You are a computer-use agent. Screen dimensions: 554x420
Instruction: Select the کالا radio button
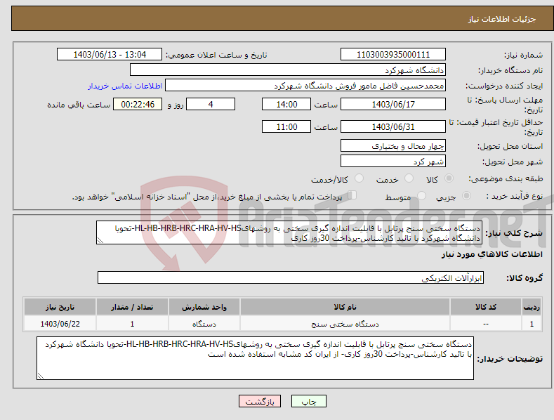pos(449,178)
